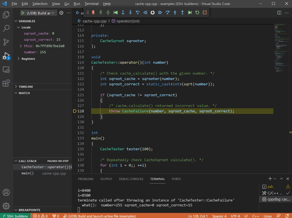Restart debugging with green circular arrow
This screenshot has width=292, height=218.
(x=197, y=12)
